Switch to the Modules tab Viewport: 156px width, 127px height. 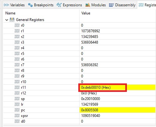coord(96,5)
